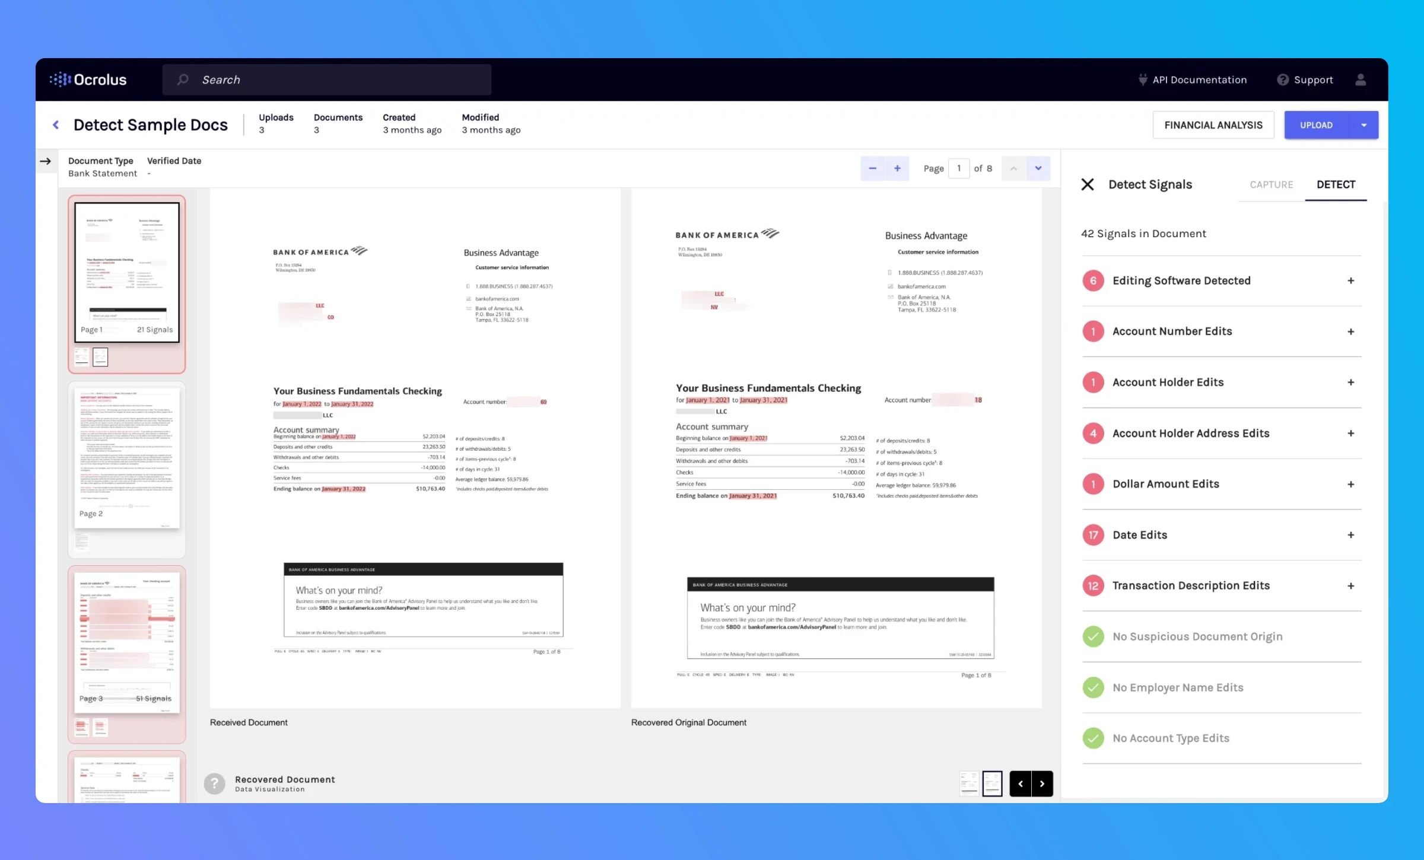Image resolution: width=1424 pixels, height=860 pixels.
Task: Click the zoom out minus button
Action: pyautogui.click(x=872, y=169)
